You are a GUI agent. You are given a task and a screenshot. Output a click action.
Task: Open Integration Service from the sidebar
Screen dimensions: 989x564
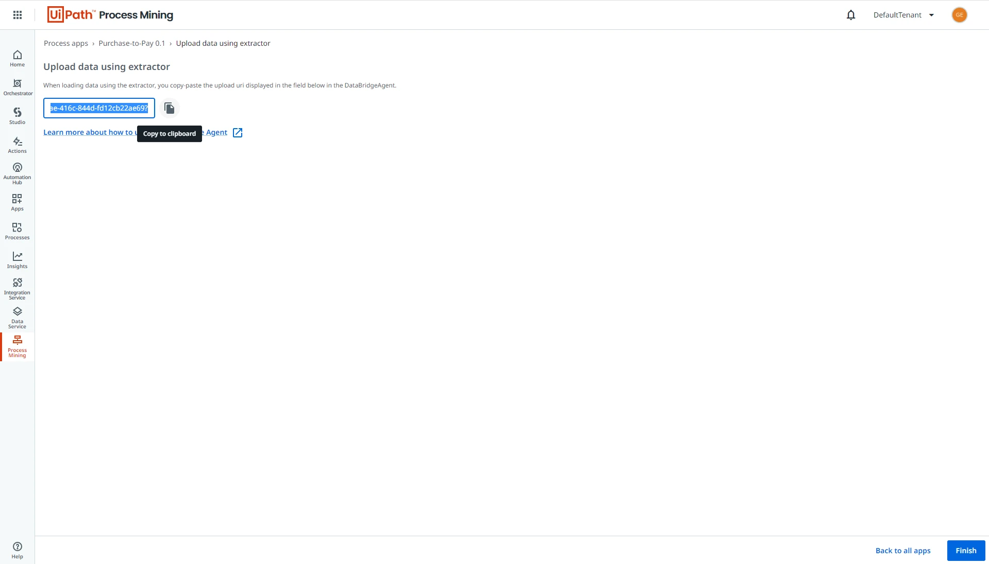click(x=18, y=289)
